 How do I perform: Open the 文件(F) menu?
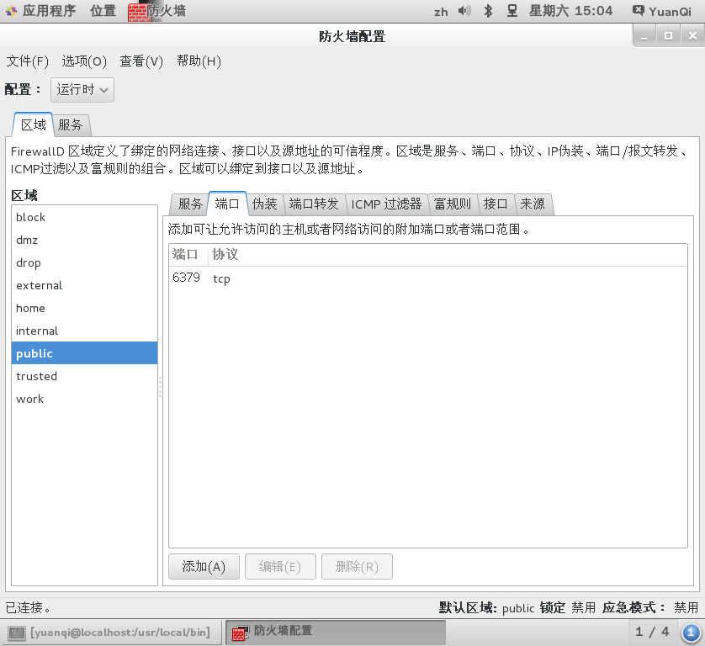click(28, 61)
